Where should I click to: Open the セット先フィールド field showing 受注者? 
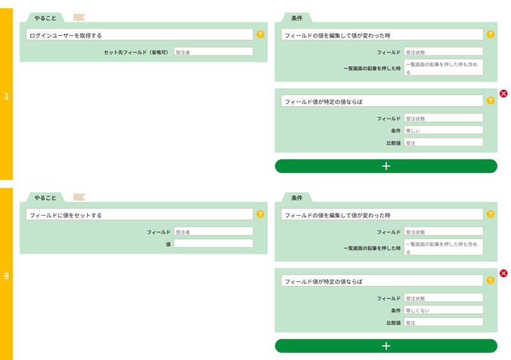tap(213, 52)
